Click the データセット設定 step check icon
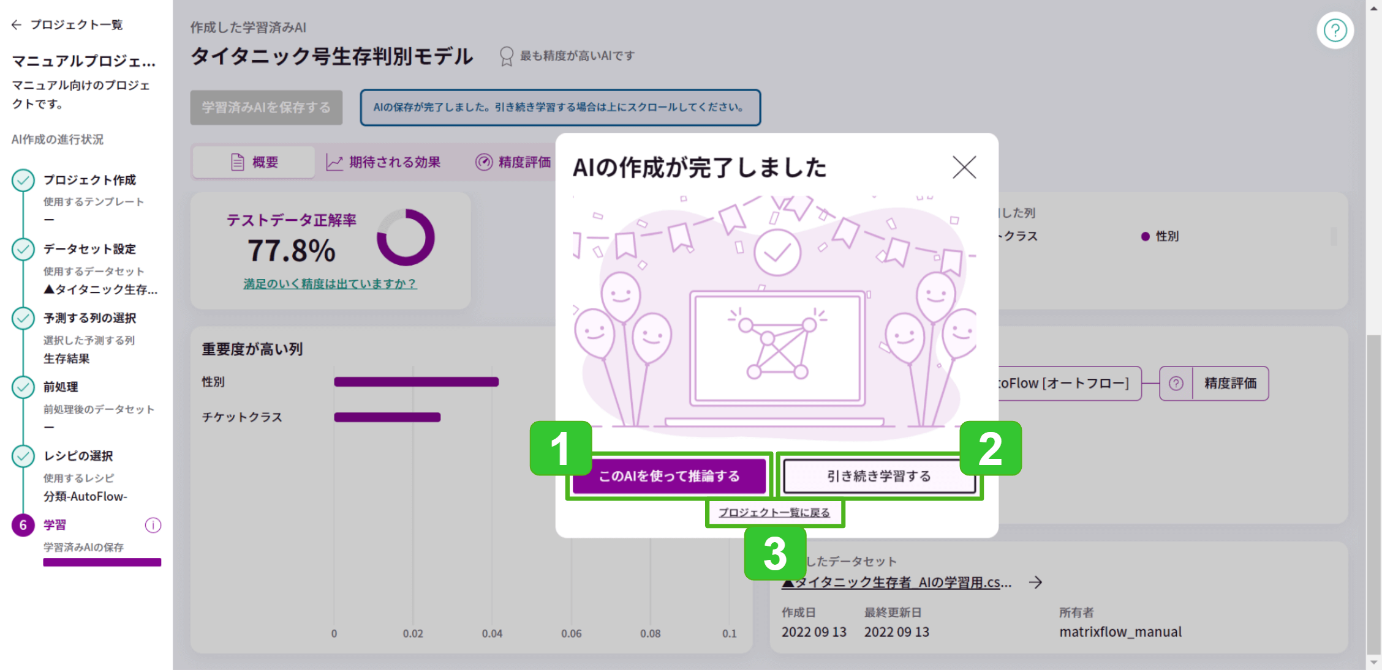 coord(23,250)
